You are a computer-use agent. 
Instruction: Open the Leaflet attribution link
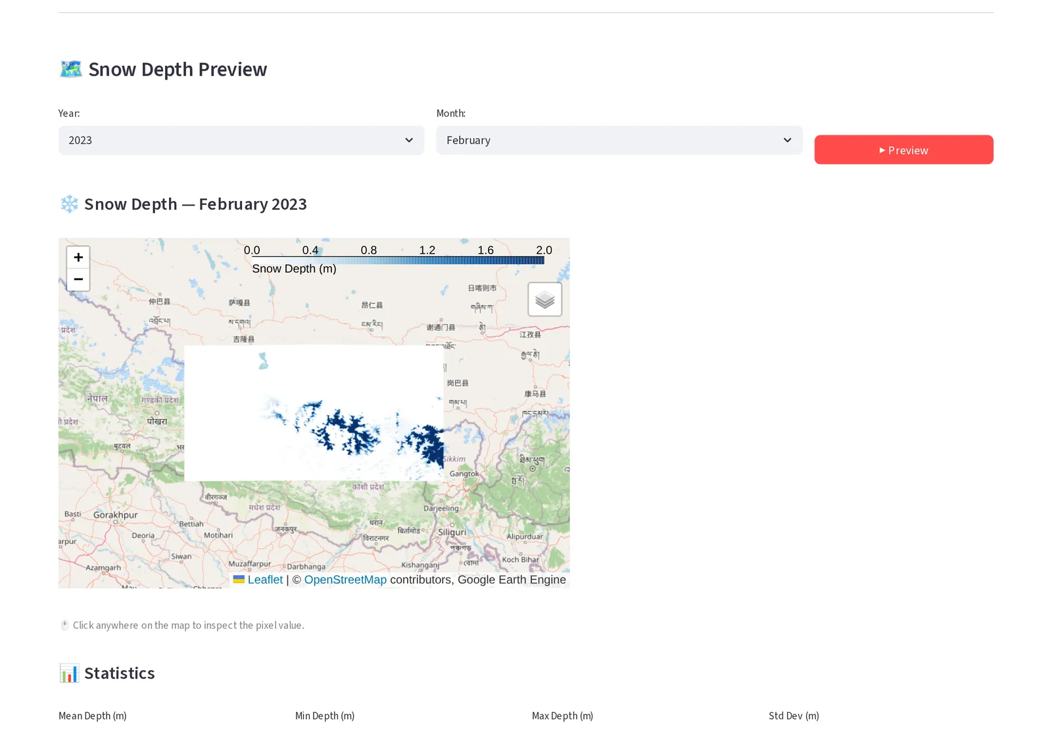(265, 580)
